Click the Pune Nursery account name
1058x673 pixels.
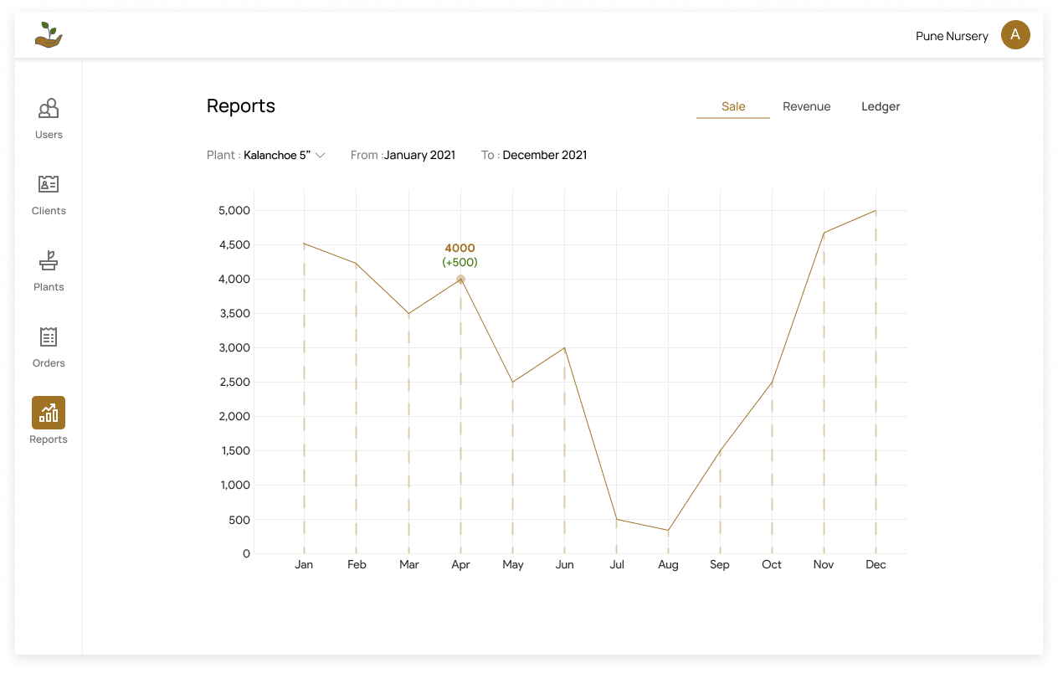(952, 36)
